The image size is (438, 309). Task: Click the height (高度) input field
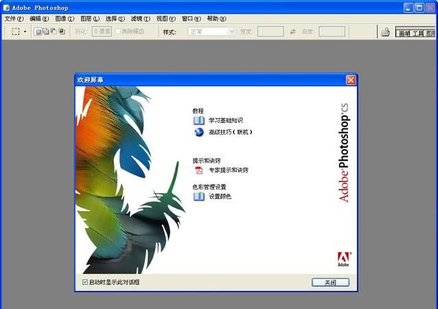(x=332, y=32)
